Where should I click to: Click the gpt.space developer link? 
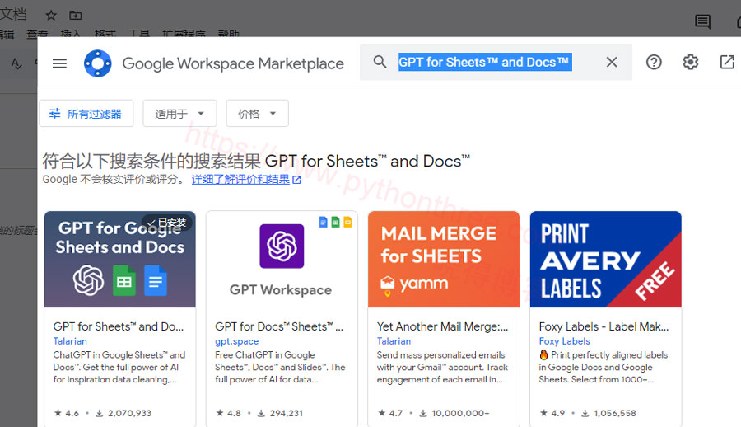(237, 340)
